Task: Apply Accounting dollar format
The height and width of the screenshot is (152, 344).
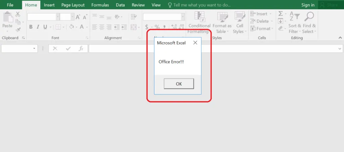Action: pyautogui.click(x=147, y=27)
